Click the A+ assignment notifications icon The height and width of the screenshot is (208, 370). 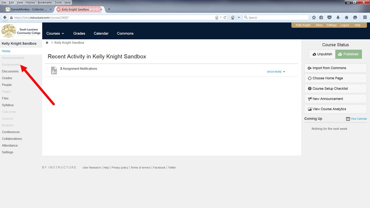click(x=54, y=70)
